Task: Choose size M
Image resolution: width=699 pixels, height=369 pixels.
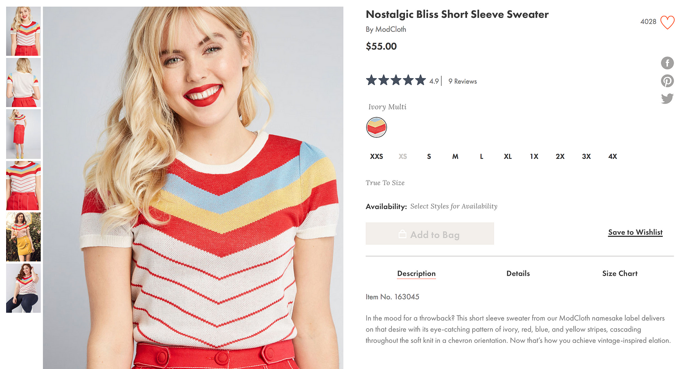Action: pyautogui.click(x=455, y=156)
